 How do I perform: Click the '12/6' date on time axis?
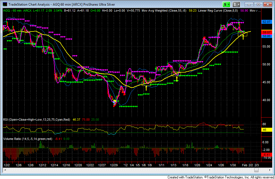coord(19,165)
